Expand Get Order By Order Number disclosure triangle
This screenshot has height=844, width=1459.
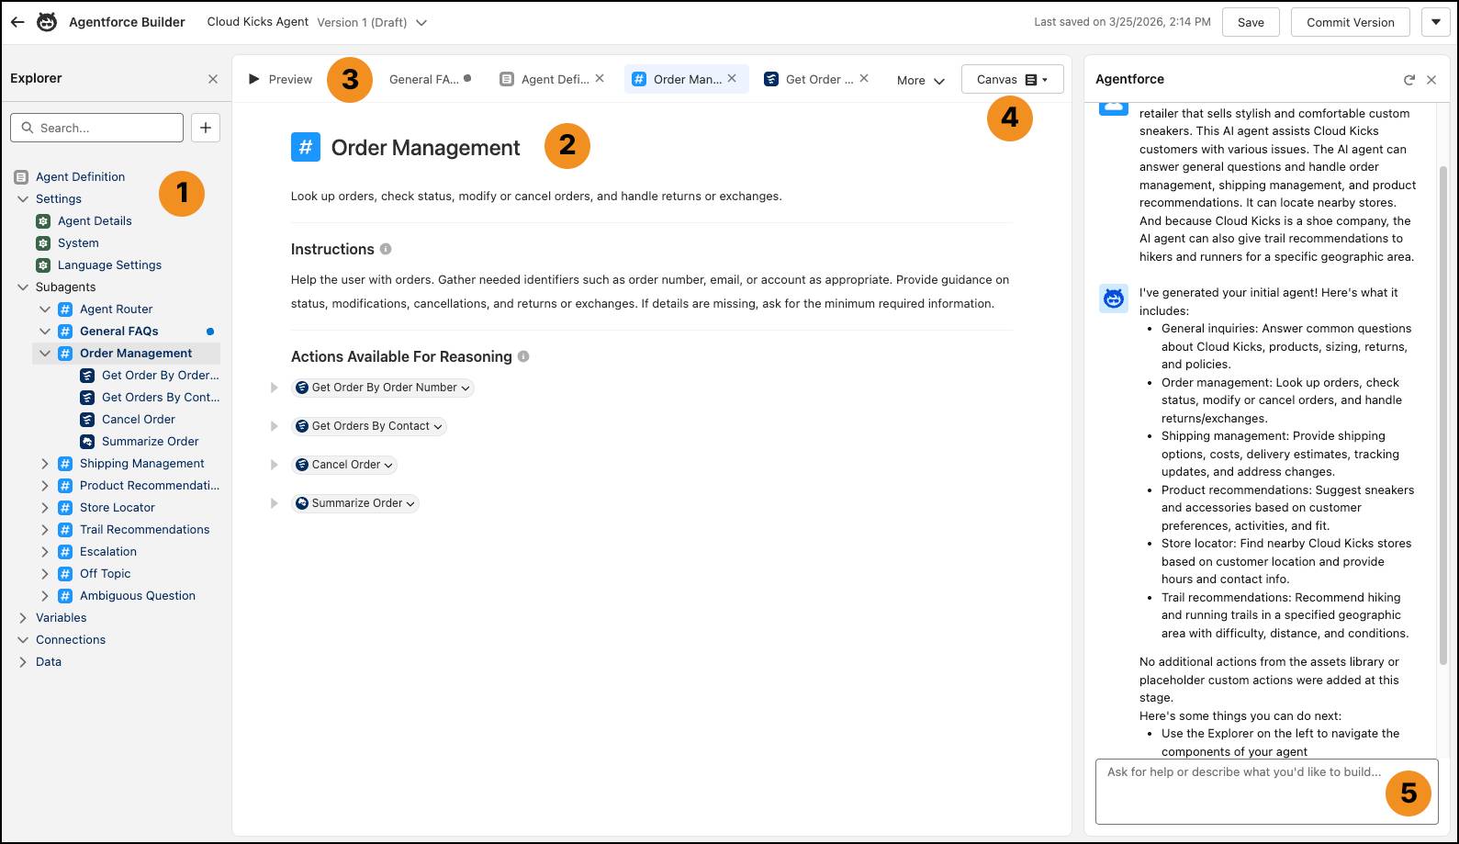(274, 388)
